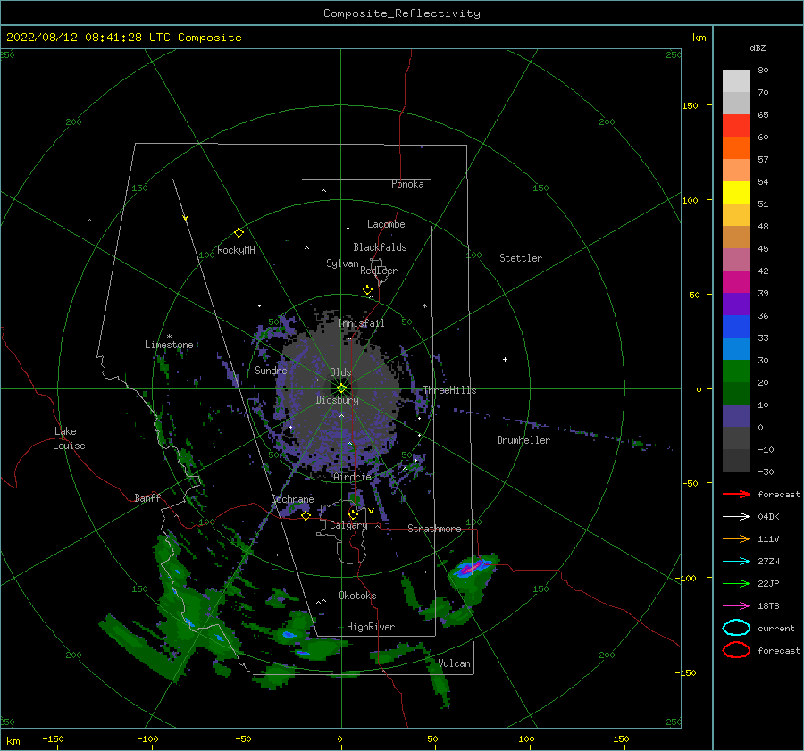Click the cyan 27ZW arrow symbol

[x=736, y=562]
